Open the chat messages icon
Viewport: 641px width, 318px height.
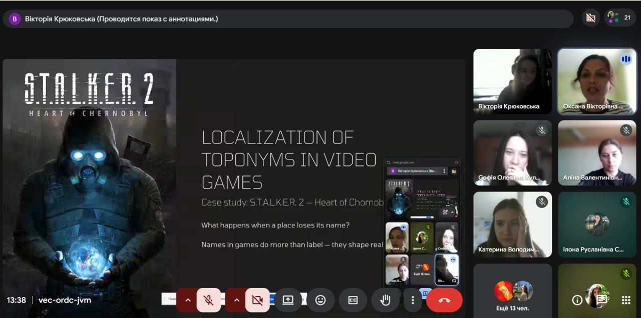601,300
